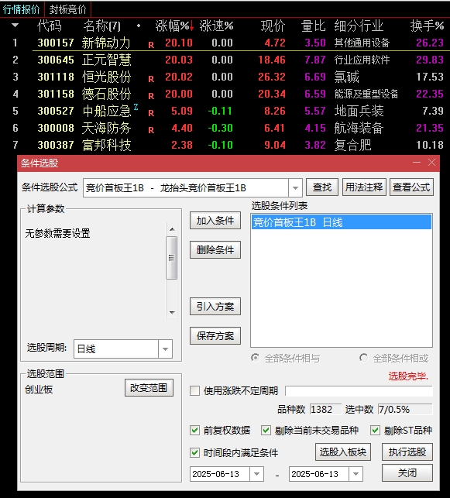Select stock row 德石股份
450x498 pixels.
225,94
